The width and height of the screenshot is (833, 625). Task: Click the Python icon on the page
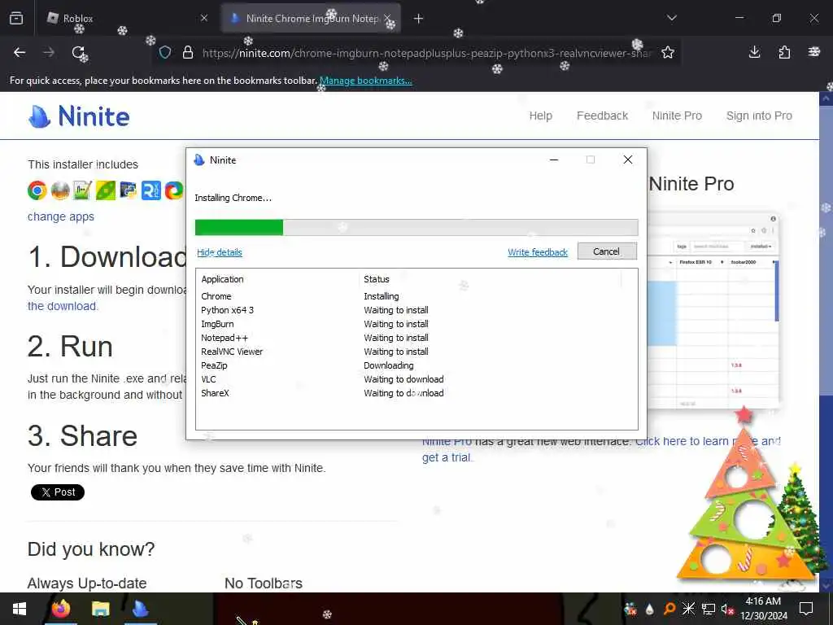[x=128, y=190]
